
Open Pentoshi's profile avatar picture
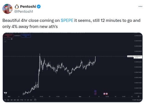7,9
